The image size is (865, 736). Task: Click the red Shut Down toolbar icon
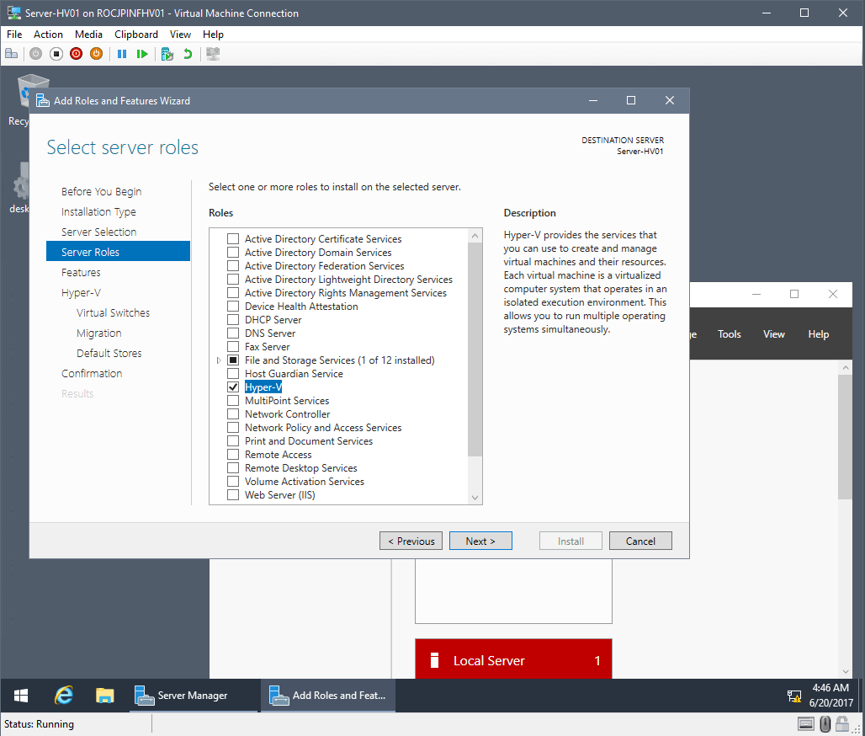76,54
